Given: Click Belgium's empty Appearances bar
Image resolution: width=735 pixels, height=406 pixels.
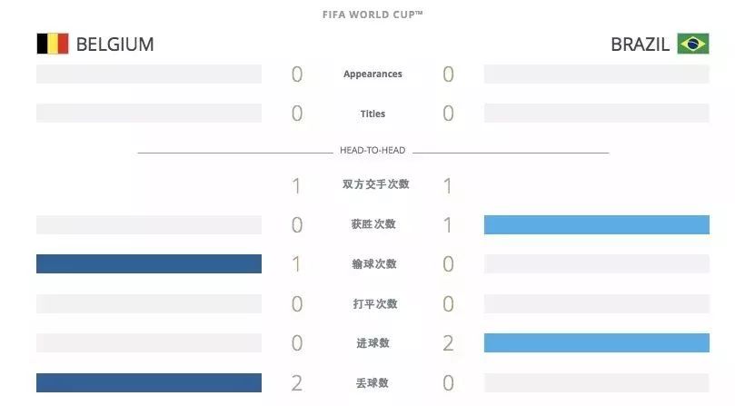Looking at the screenshot, I should click(x=149, y=74).
